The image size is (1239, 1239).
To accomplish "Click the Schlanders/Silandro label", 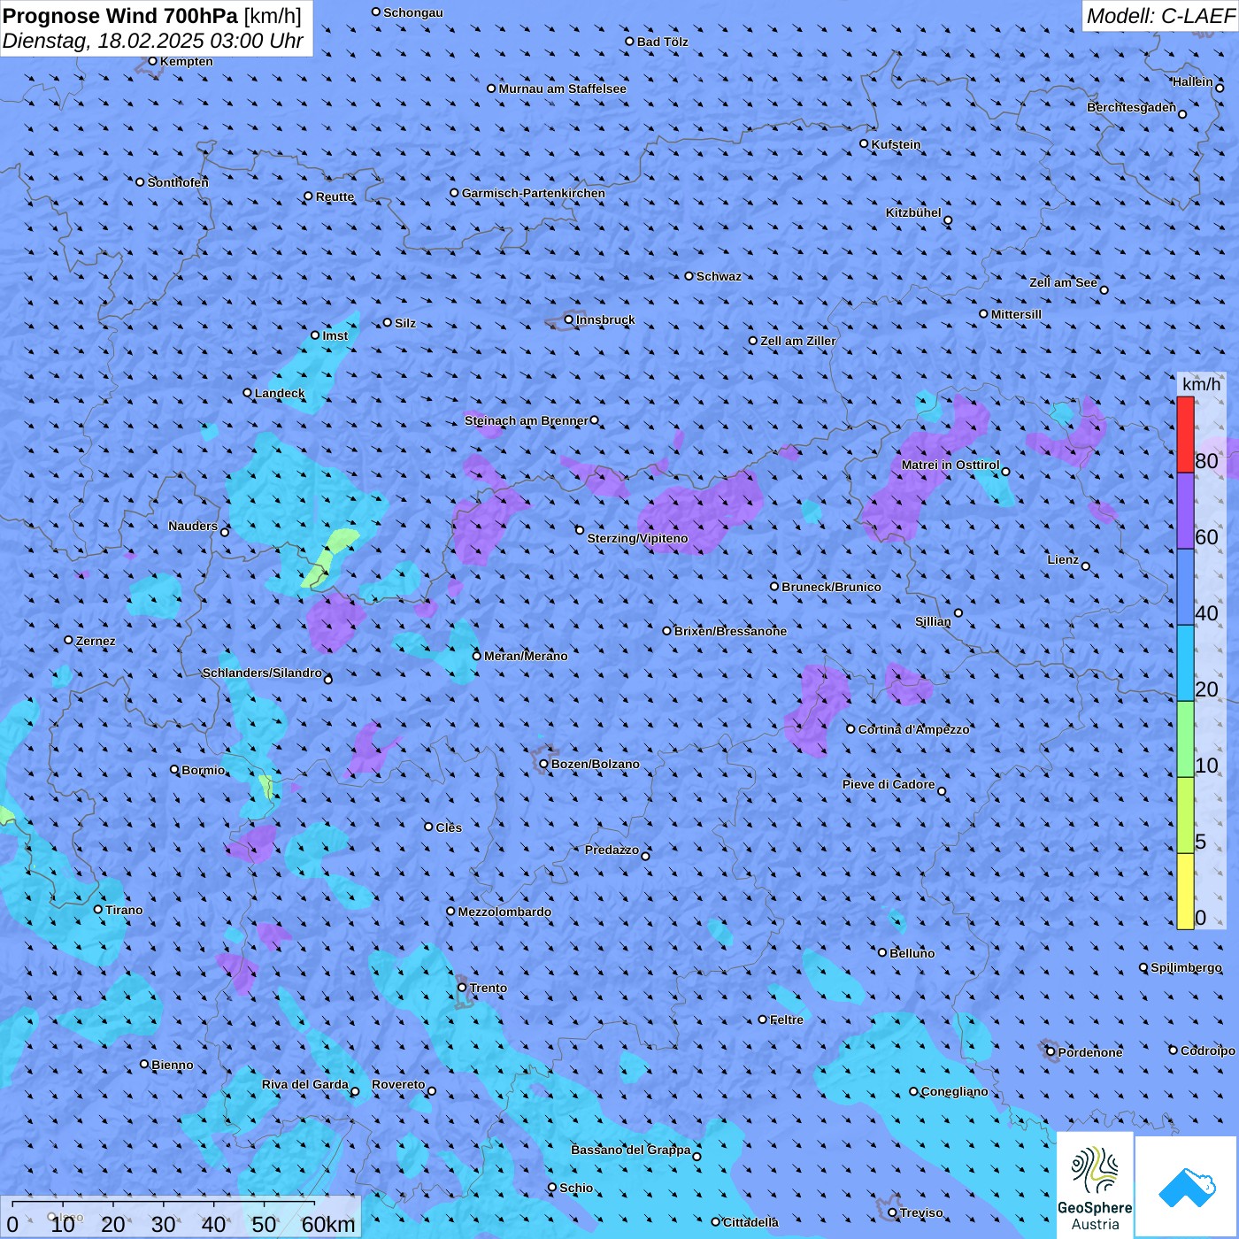I will click(x=262, y=673).
